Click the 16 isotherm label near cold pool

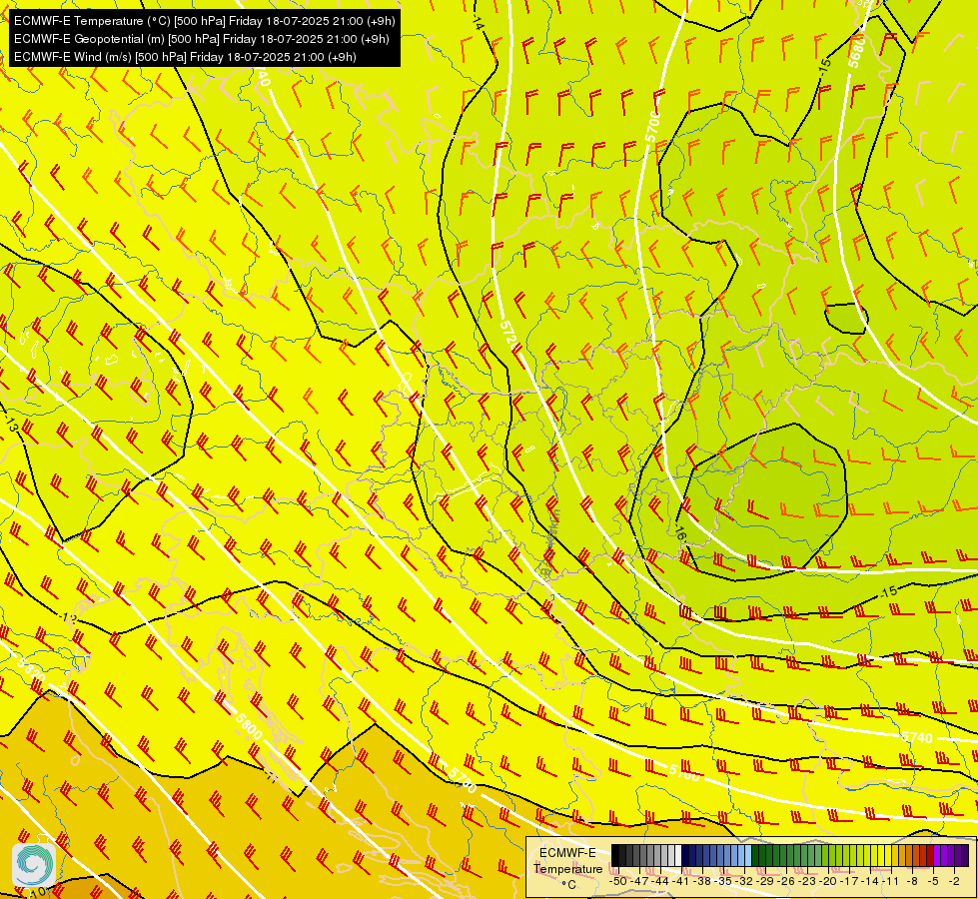[x=680, y=534]
